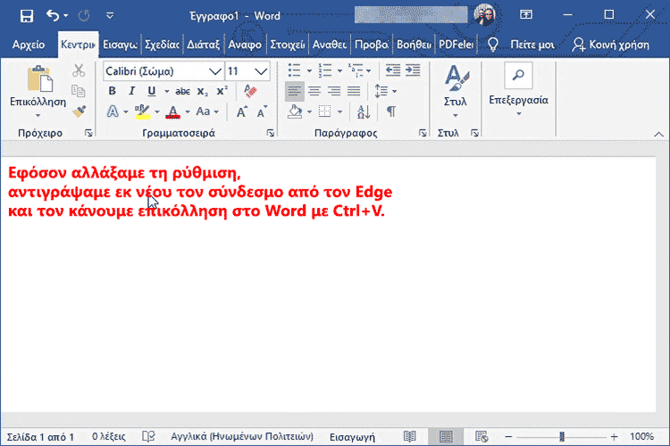Click the Decrease Indent icon
Viewport: 670px width, 446px height.
click(393, 70)
